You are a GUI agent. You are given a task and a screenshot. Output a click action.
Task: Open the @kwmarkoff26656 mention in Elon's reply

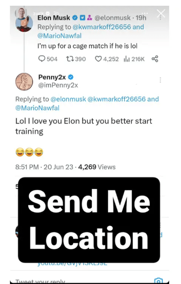coord(101,27)
